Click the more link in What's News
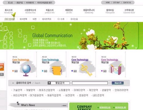Image resolution: width=143 pixels, height=110 pixels. pos(64,106)
